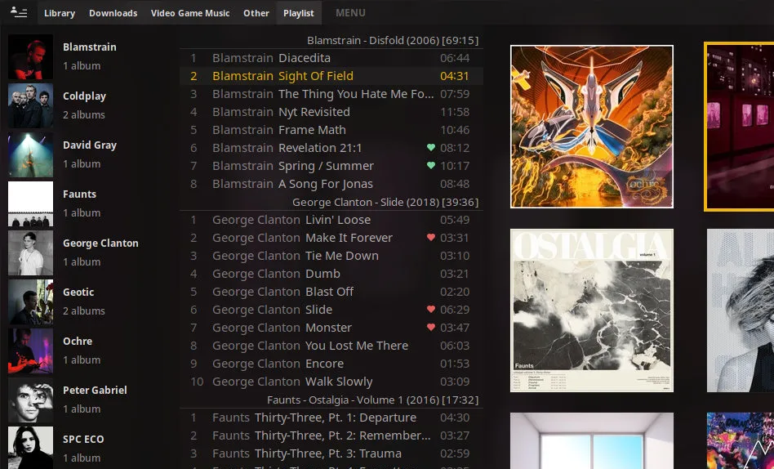This screenshot has width=774, height=469.
Task: Switch to Video Game Music tab
Action: tap(190, 13)
